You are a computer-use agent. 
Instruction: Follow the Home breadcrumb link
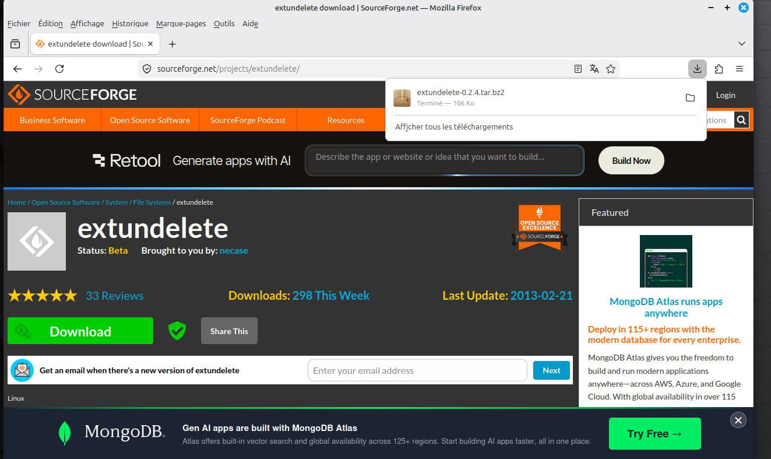point(16,202)
